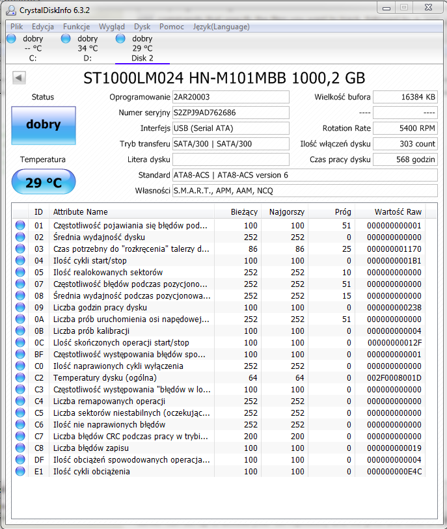The width and height of the screenshot is (447, 529).
Task: Open the Pomoc menu
Action: [172, 27]
